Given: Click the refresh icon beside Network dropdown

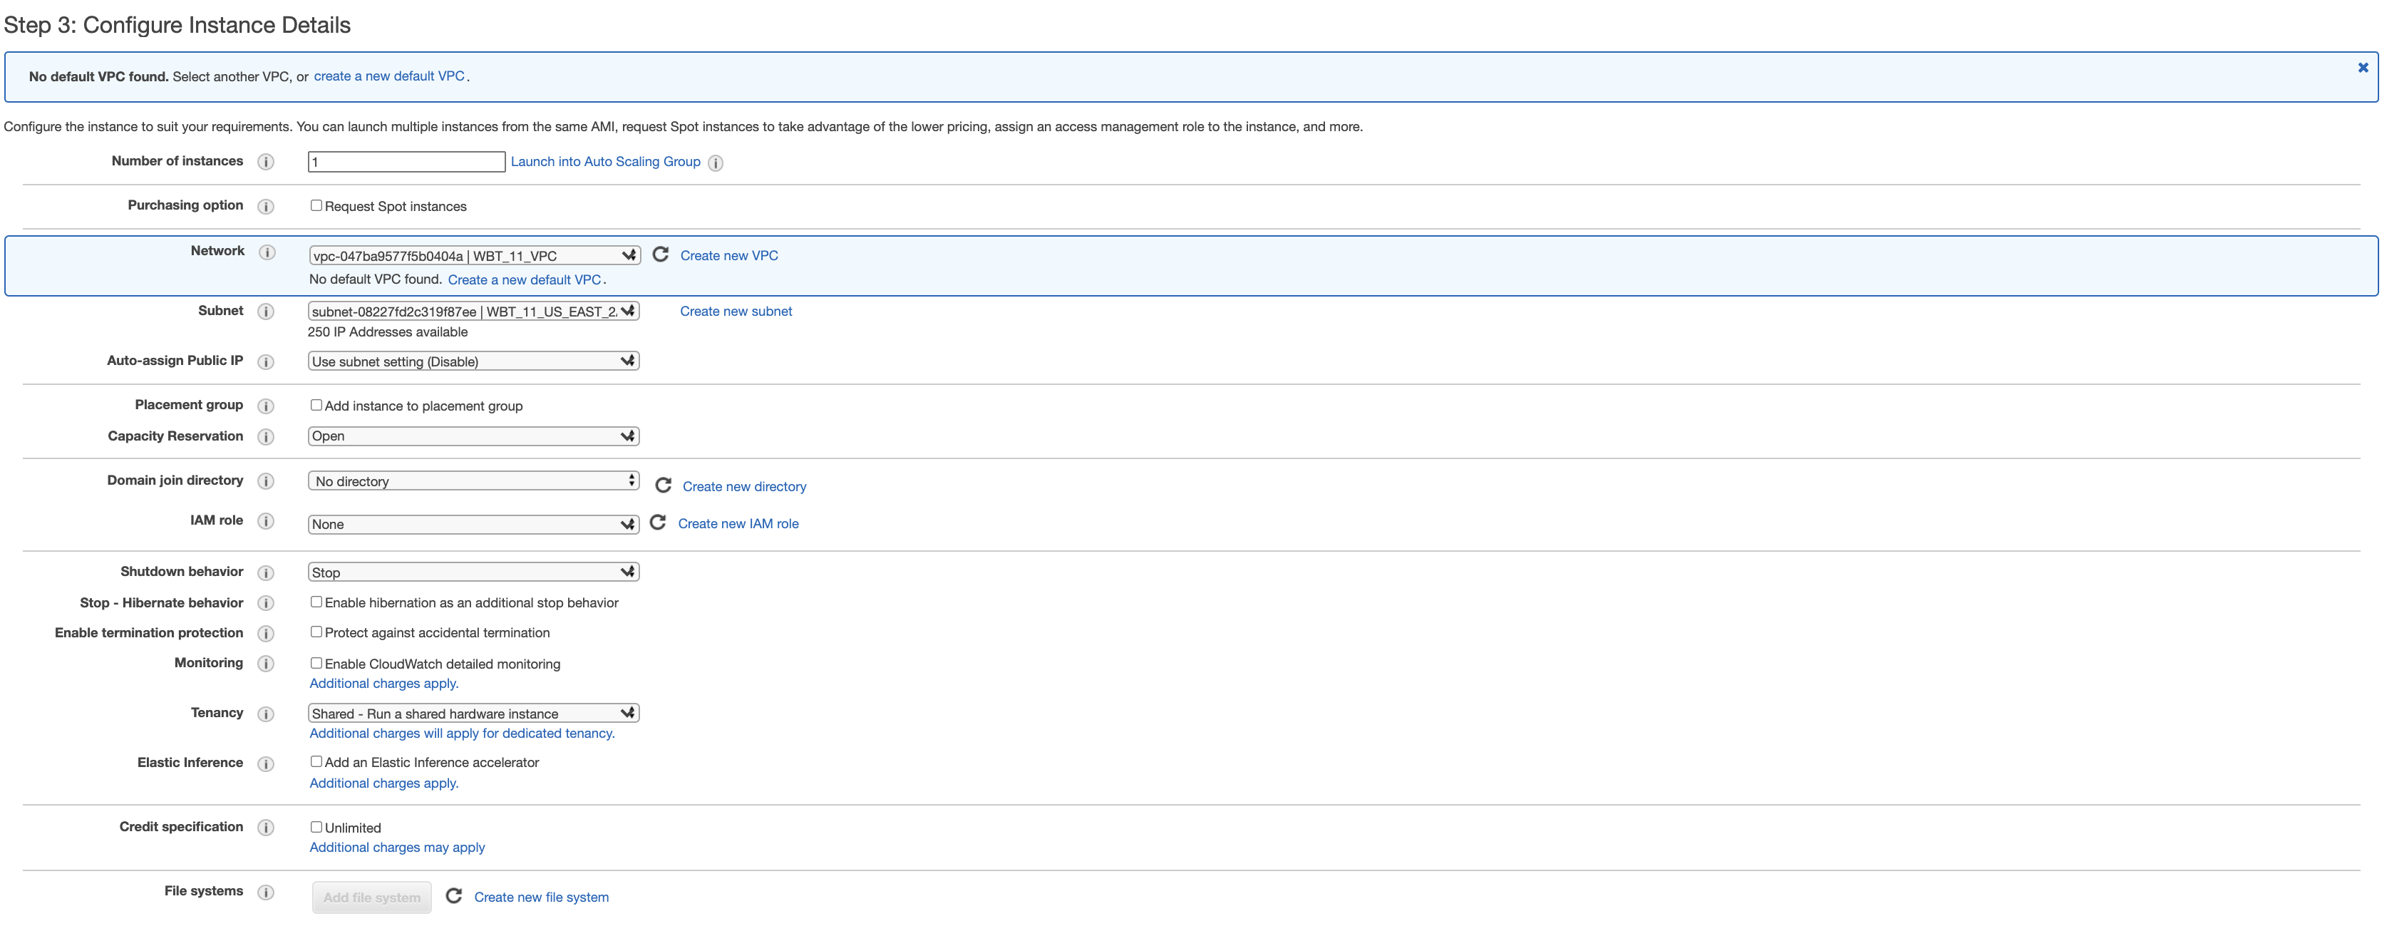Looking at the screenshot, I should [x=660, y=254].
